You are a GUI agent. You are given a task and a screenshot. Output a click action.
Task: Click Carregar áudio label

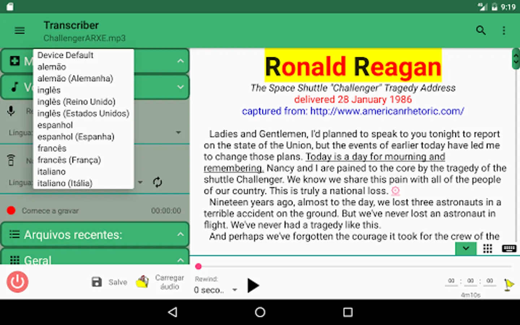coord(170,282)
